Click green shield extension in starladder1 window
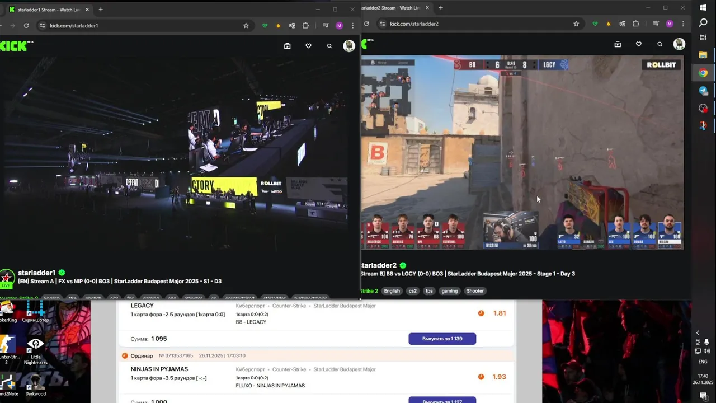Image resolution: width=716 pixels, height=403 pixels. pos(265,25)
